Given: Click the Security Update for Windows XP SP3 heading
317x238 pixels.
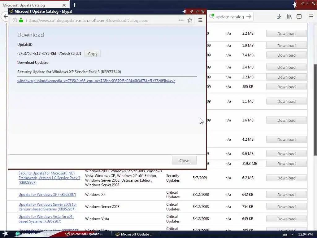Looking at the screenshot, I should click(69, 72).
